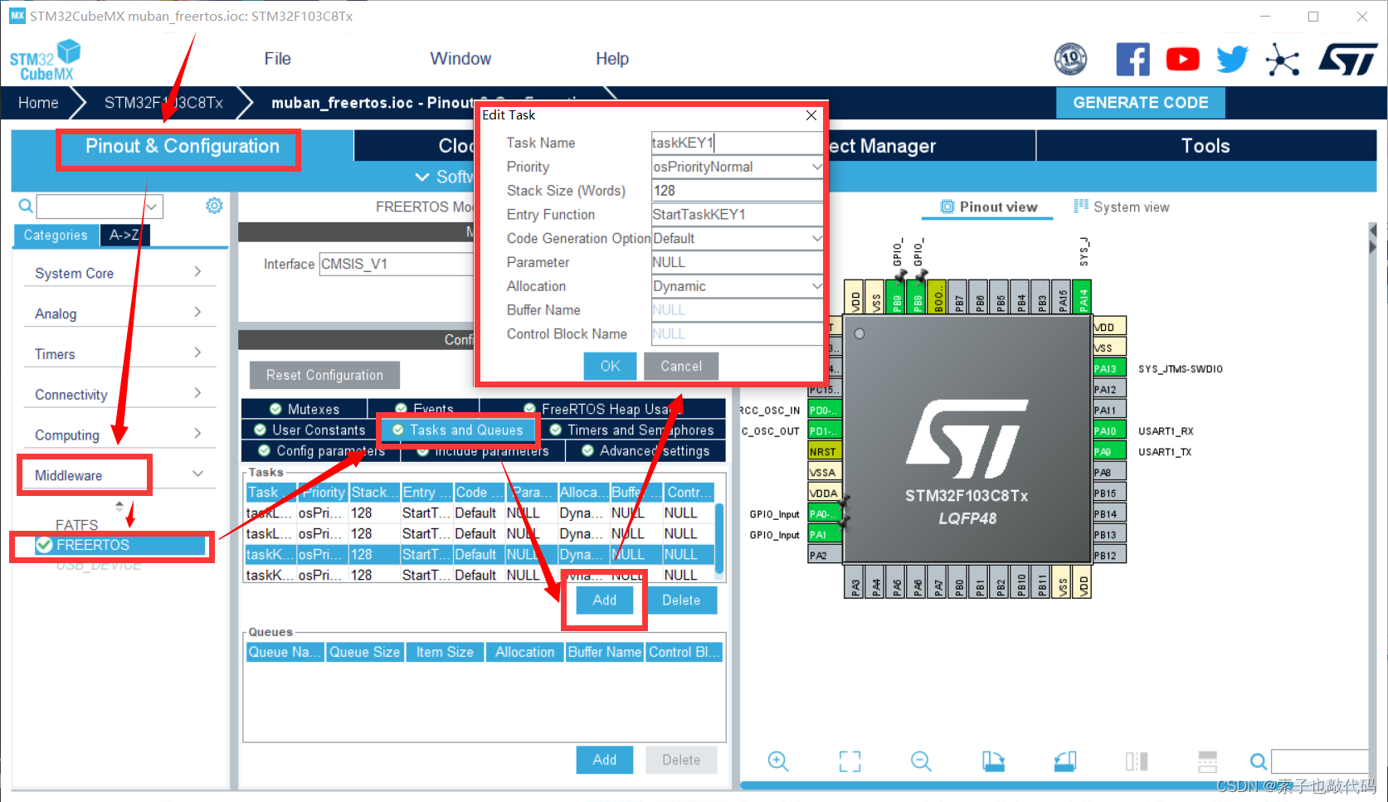Close the Edit Task dialog
The image size is (1388, 802).
coord(811,115)
